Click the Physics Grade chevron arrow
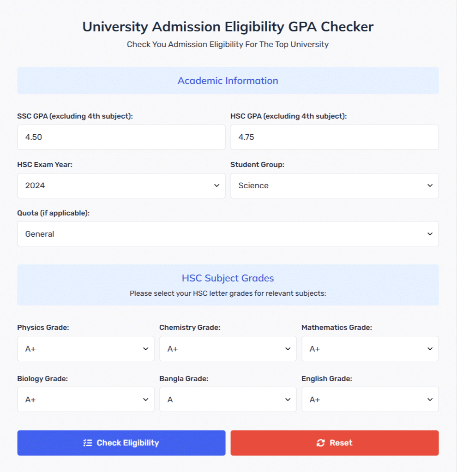Image resolution: width=457 pixels, height=472 pixels. pos(145,349)
